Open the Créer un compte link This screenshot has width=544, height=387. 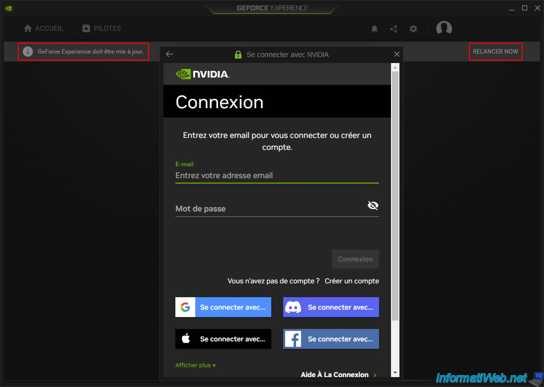click(x=352, y=281)
